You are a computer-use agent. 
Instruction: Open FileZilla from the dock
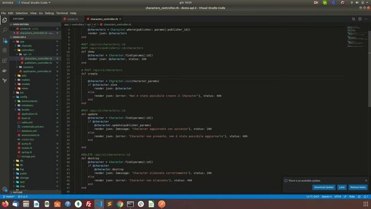point(89,204)
